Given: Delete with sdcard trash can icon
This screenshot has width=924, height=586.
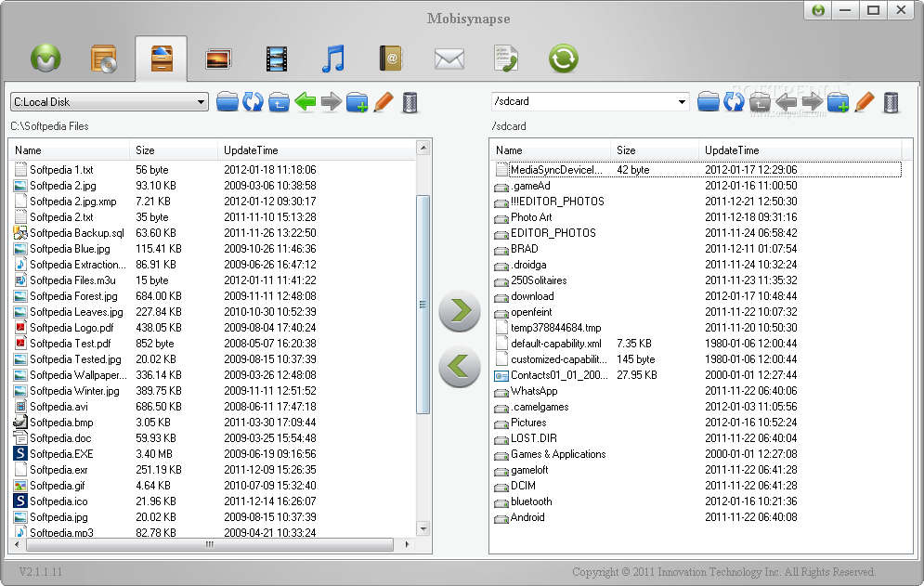Looking at the screenshot, I should coord(891,102).
